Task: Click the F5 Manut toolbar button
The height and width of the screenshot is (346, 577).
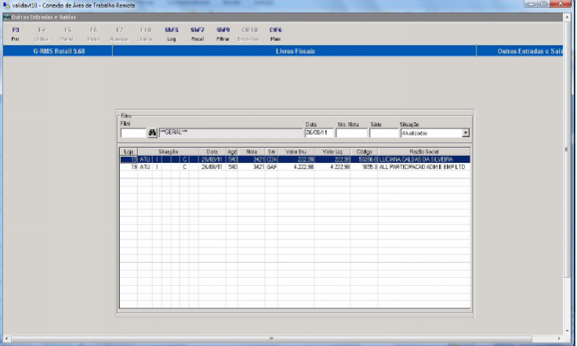Action: (67, 34)
